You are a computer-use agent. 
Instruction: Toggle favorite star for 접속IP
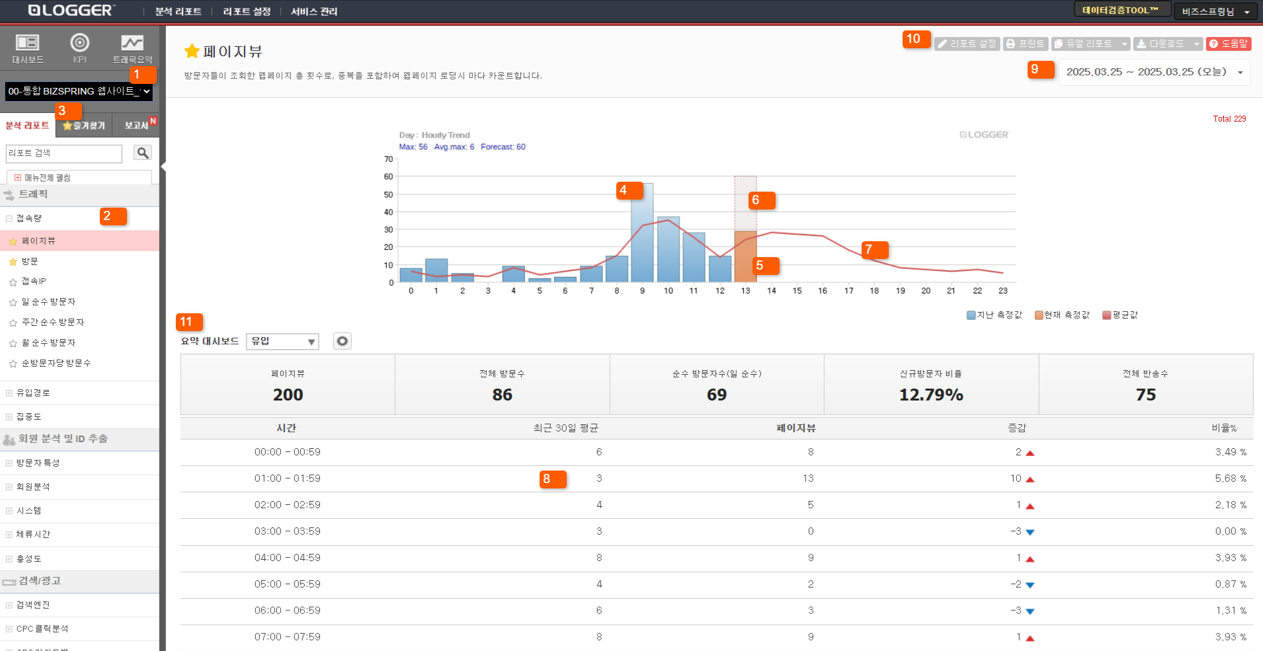point(13,282)
